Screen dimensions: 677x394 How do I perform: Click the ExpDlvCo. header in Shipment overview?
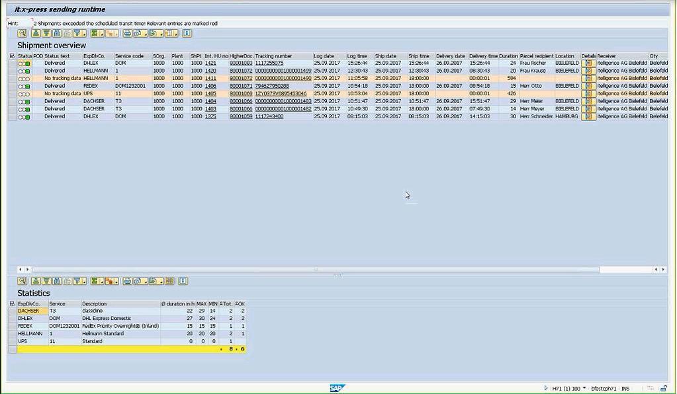pyautogui.click(x=98, y=56)
